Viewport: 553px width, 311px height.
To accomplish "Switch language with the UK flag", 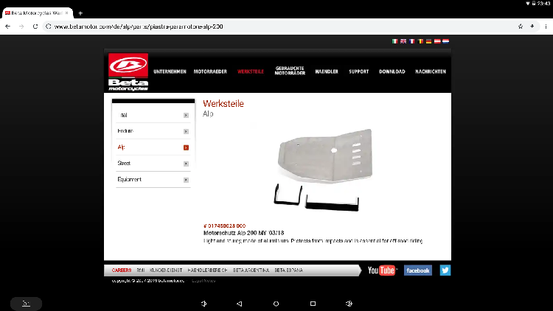I will pos(403,41).
